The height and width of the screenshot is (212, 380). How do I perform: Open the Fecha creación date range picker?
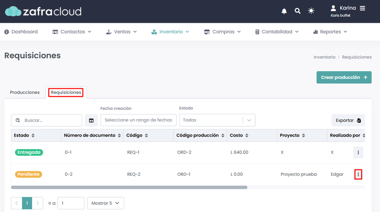[139, 120]
